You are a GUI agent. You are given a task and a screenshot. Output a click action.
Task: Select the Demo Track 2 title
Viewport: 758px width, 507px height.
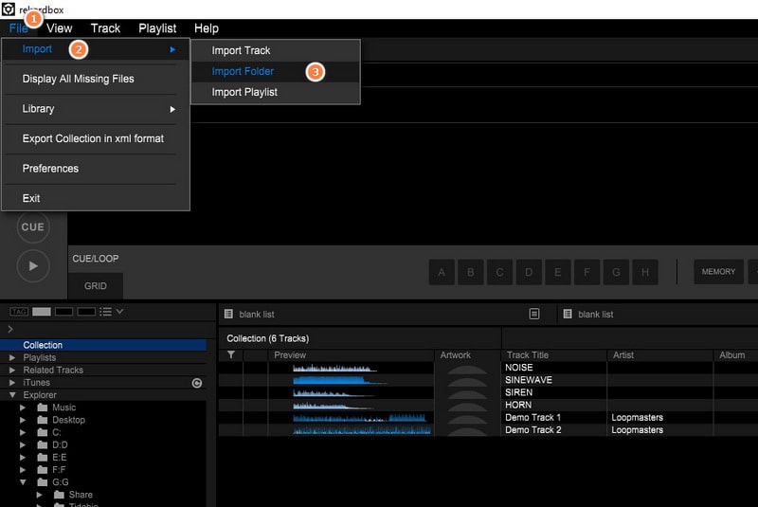click(533, 429)
